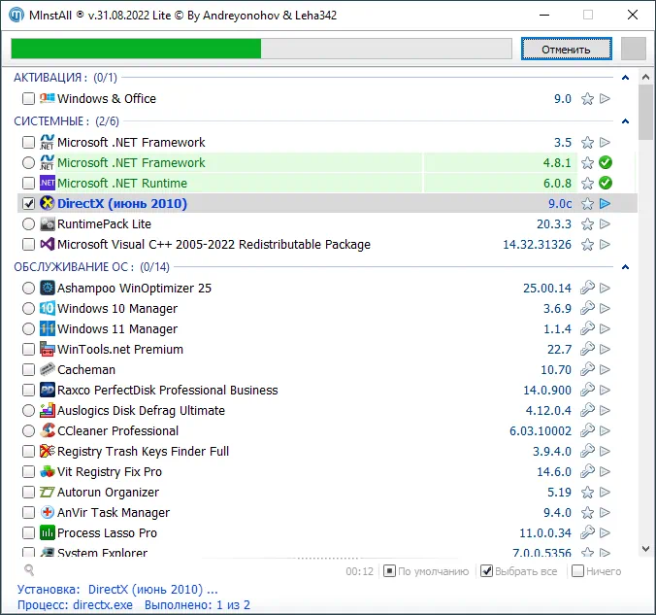Viewport: 656px width, 615px height.
Task: Click green checkmark on Microsoft .NET Runtime row
Action: [x=606, y=184]
